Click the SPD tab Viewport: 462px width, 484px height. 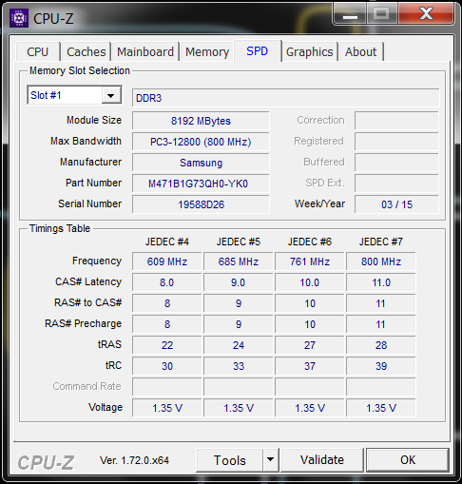coord(258,50)
